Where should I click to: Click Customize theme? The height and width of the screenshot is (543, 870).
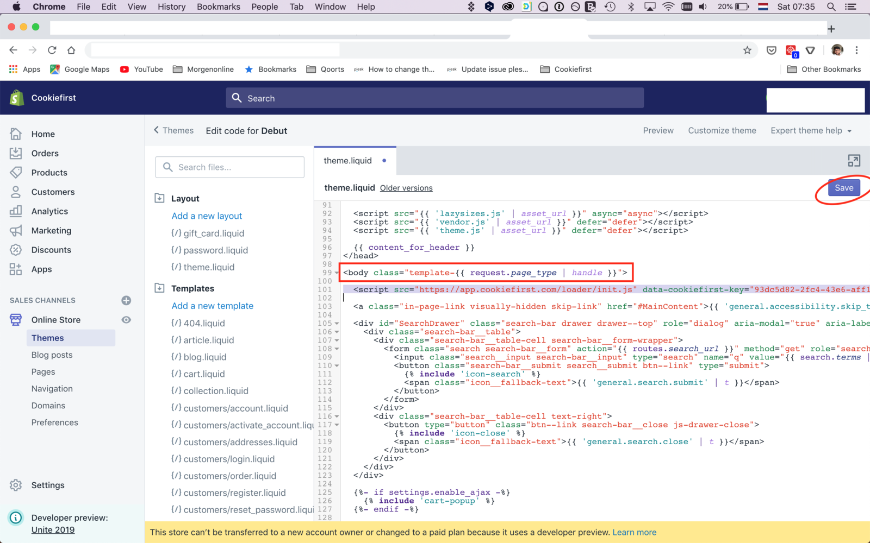coord(722,130)
